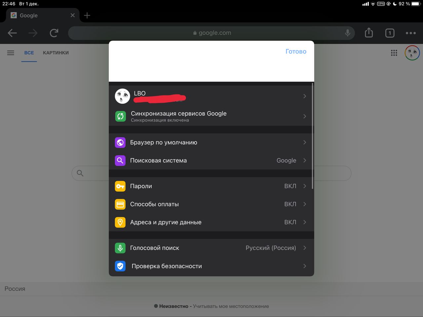Tap the yellow card payment methods icon
This screenshot has width=423, height=317.
(x=120, y=204)
